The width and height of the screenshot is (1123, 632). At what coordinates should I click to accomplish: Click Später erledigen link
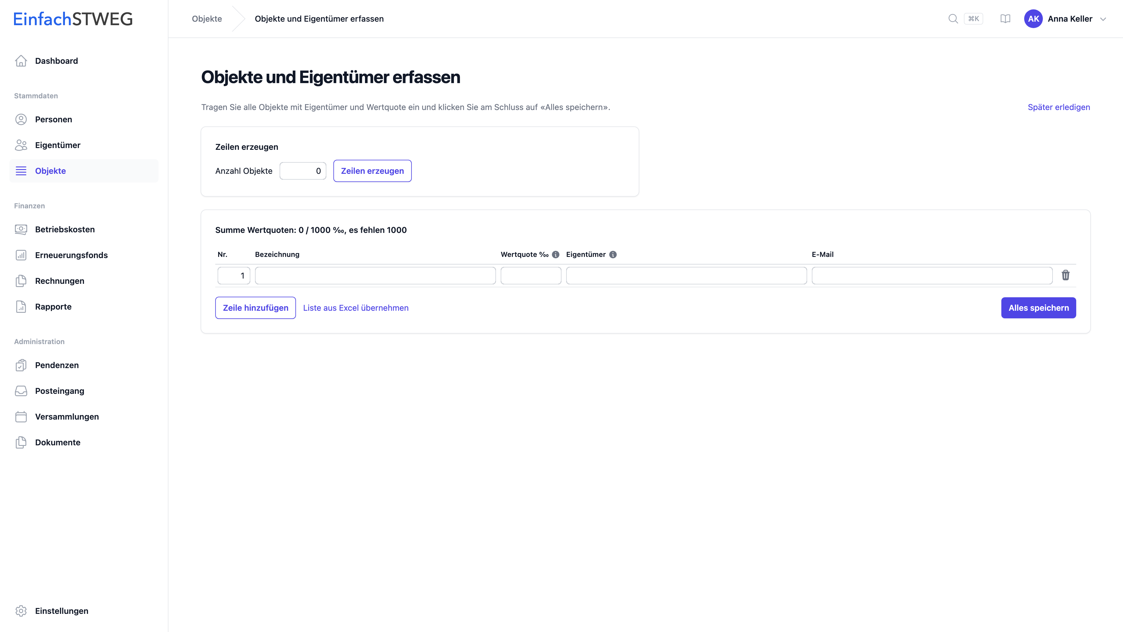[1058, 107]
